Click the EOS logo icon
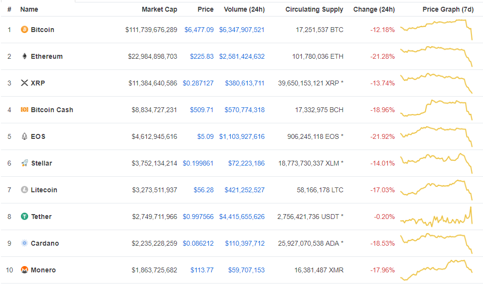 coord(24,136)
